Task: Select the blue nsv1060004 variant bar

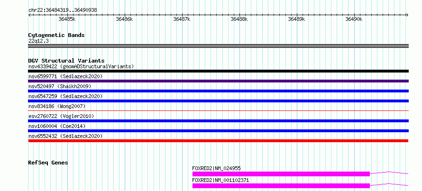Action: click(219, 131)
